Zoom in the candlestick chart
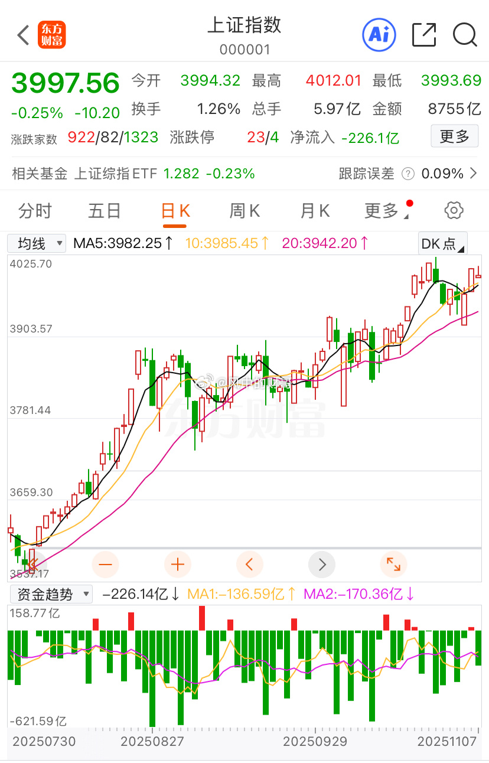 pyautogui.click(x=177, y=565)
